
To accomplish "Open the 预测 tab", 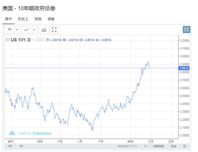I will 38,19.
